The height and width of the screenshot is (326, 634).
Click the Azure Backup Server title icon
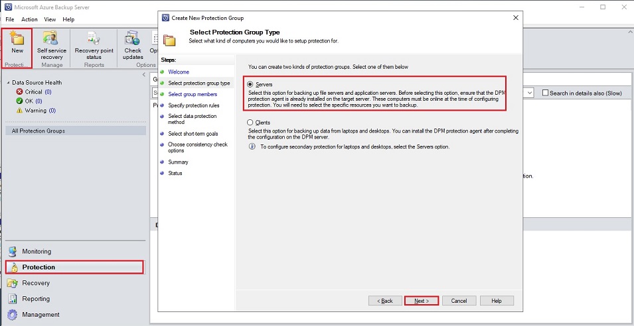tap(8, 7)
